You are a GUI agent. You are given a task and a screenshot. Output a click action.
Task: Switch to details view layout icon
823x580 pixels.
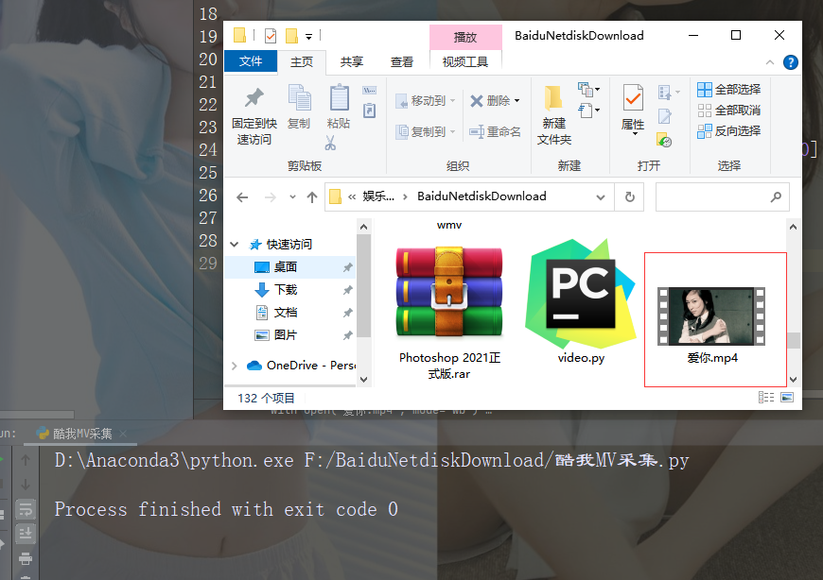tap(766, 397)
